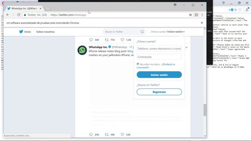Open the blog link in the tweet
The width and height of the screenshot is (251, 141).
pyautogui.click(x=130, y=51)
